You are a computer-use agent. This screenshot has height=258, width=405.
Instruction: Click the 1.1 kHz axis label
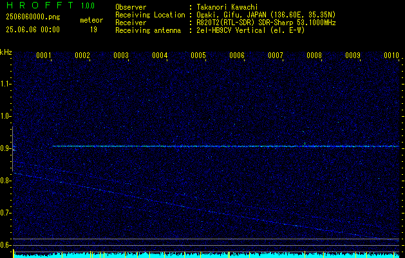click(x=5, y=84)
